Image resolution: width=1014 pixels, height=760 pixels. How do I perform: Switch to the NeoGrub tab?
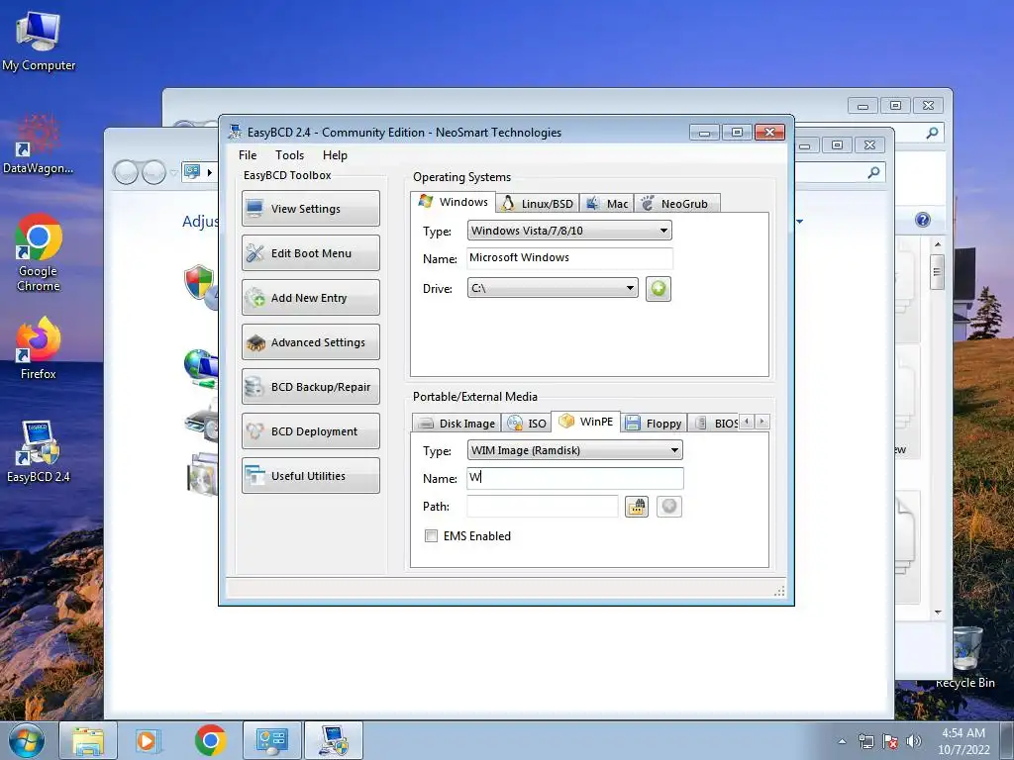coord(676,204)
